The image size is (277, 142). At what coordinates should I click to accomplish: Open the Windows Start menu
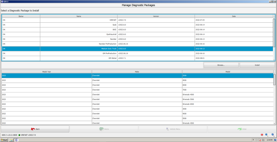[x=4, y=140]
